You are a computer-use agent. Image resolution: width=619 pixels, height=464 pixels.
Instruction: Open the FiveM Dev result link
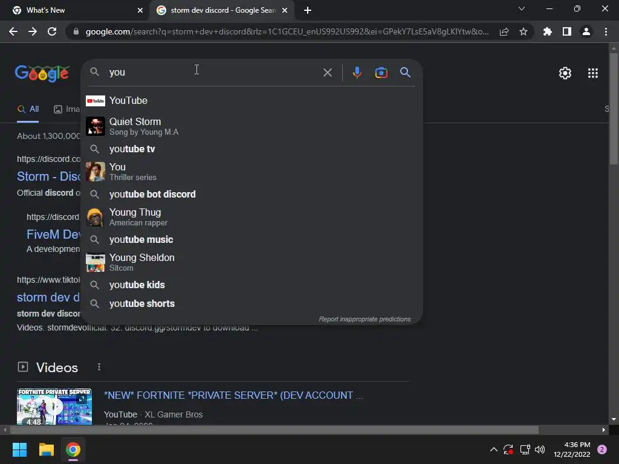click(x=54, y=234)
